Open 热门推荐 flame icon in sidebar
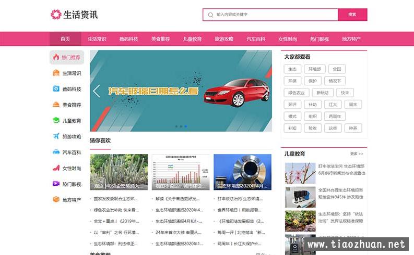 coord(56,57)
